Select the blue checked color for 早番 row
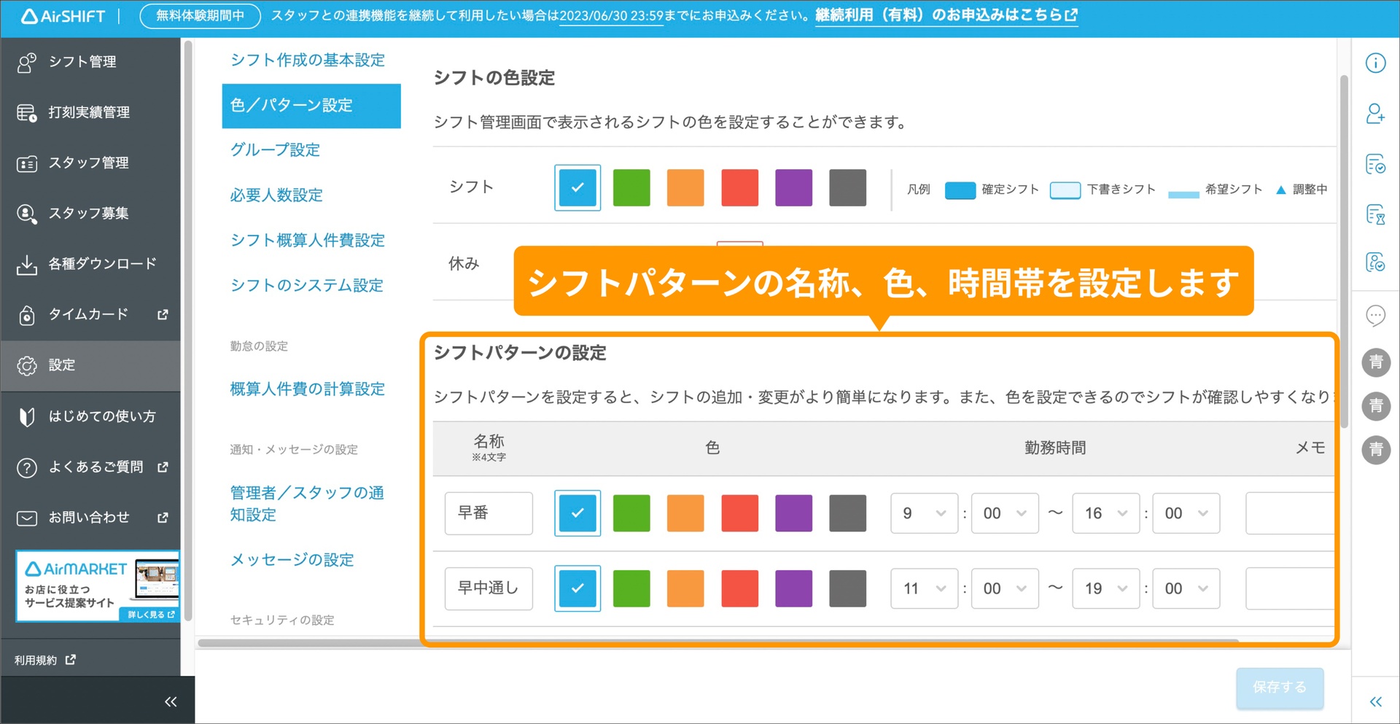This screenshot has height=724, width=1400. pos(577,513)
